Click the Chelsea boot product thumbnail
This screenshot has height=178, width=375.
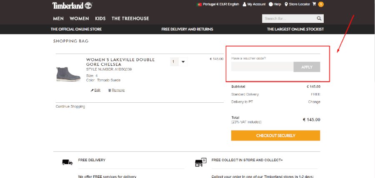pyautogui.click(x=67, y=74)
